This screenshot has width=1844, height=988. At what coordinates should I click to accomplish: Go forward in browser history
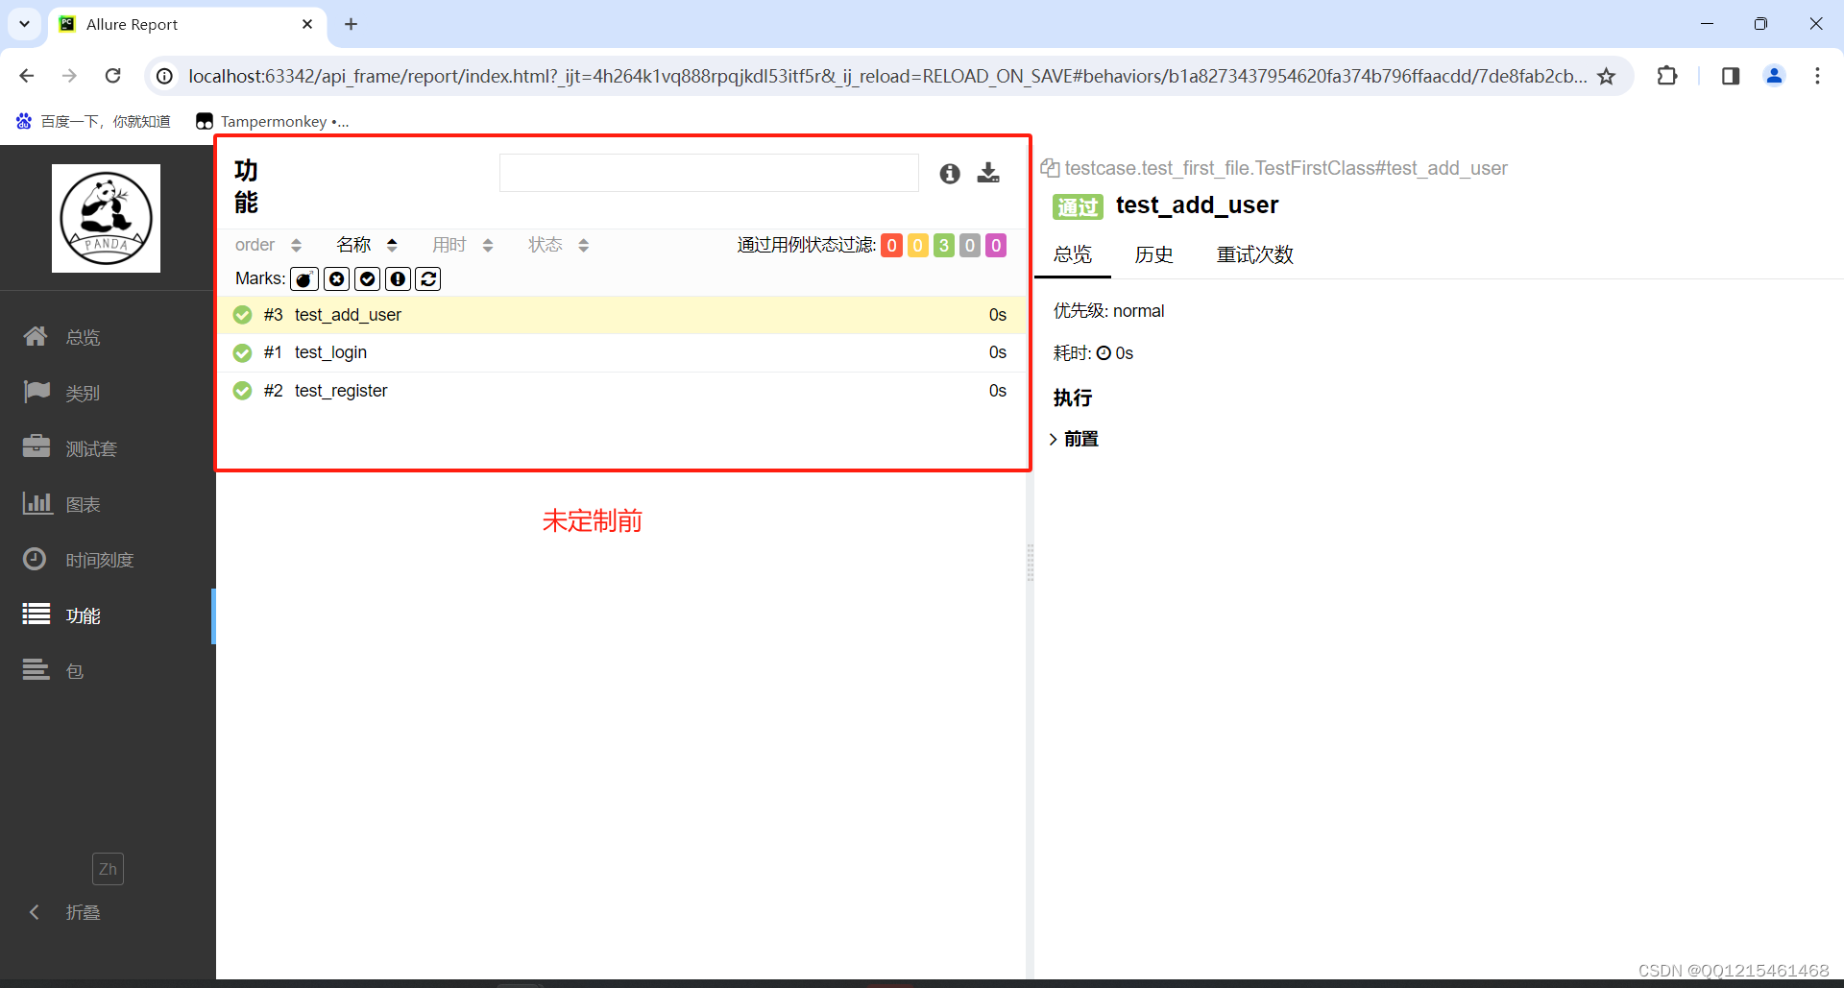(x=69, y=76)
